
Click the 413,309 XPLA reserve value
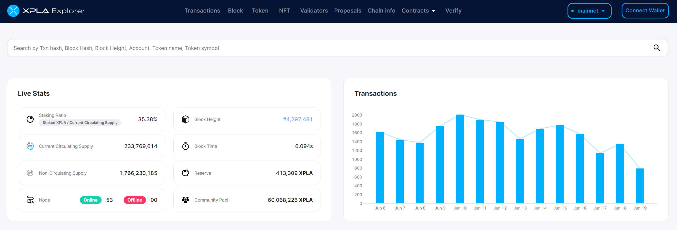[x=294, y=173]
